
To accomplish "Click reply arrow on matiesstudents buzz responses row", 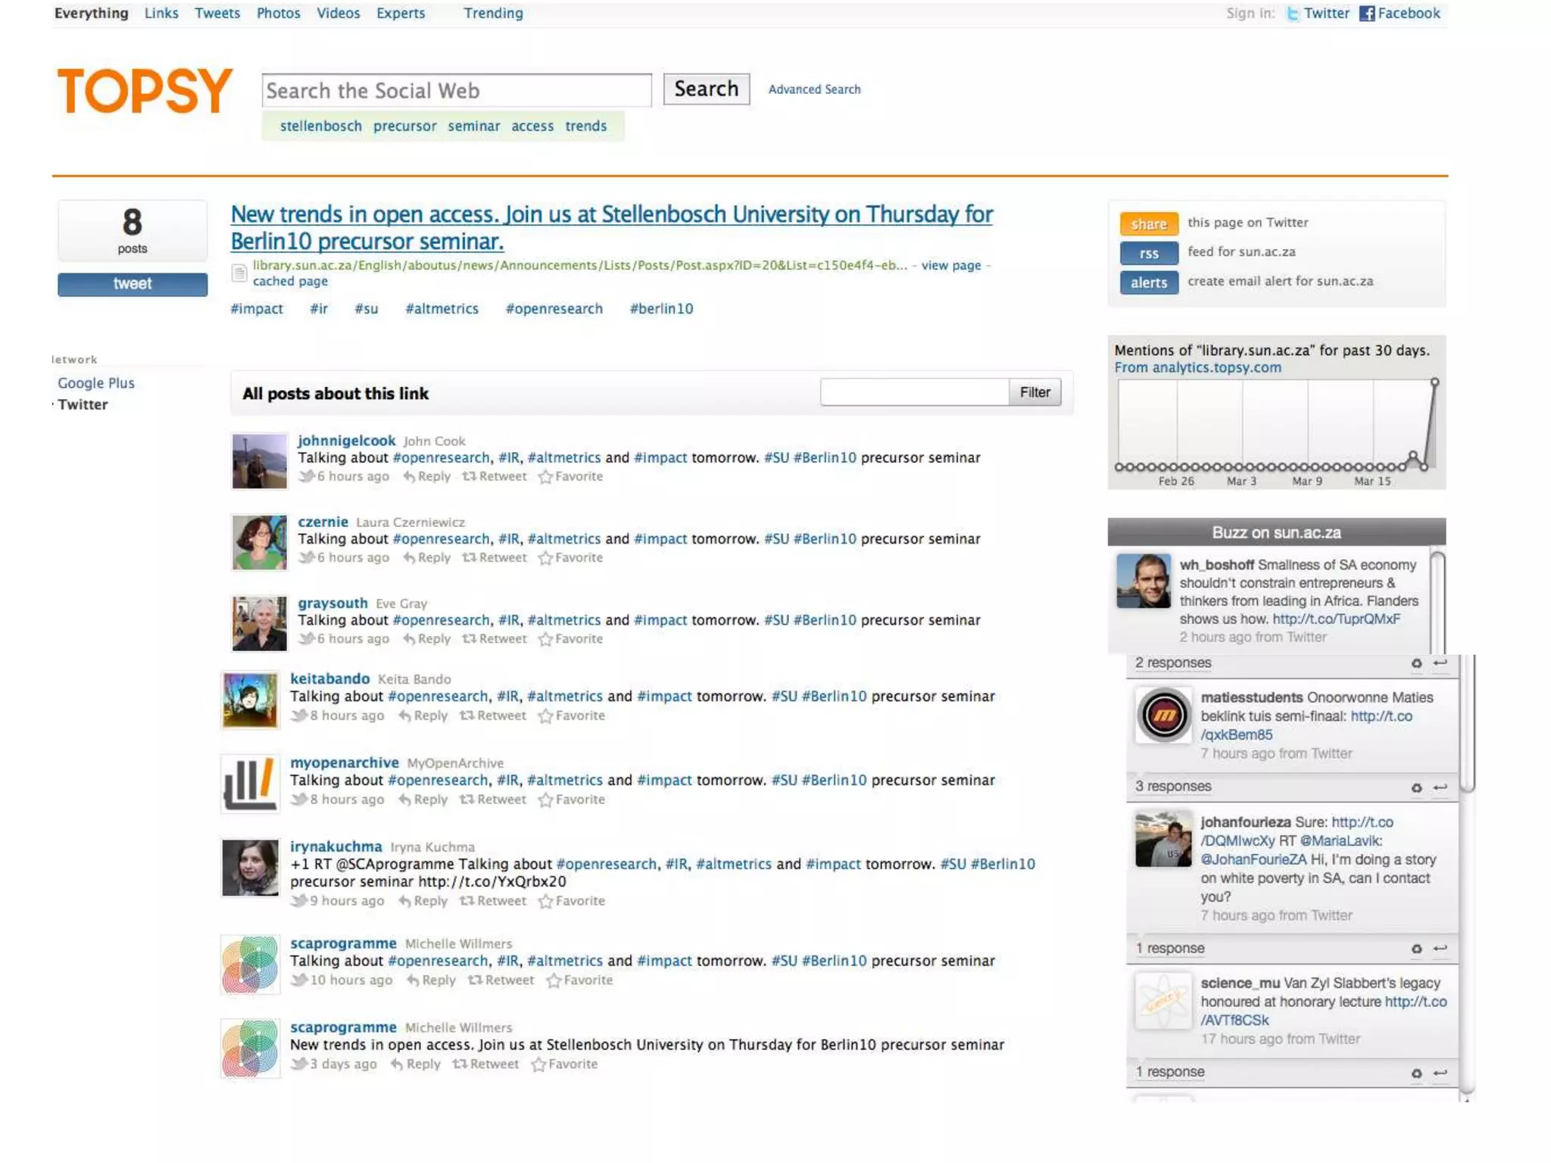I will [1440, 787].
